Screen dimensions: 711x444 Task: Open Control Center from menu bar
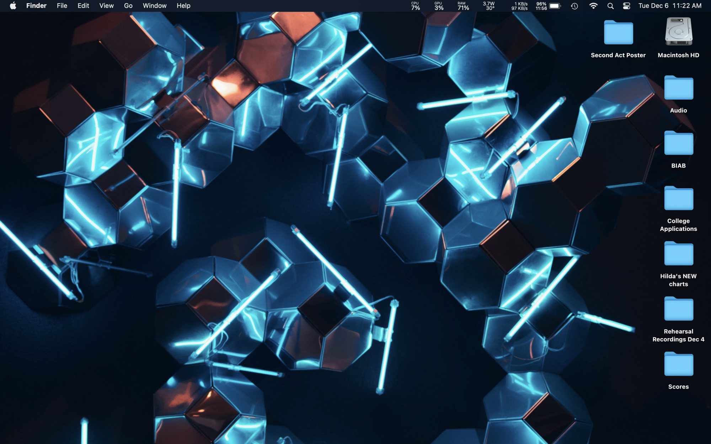626,6
